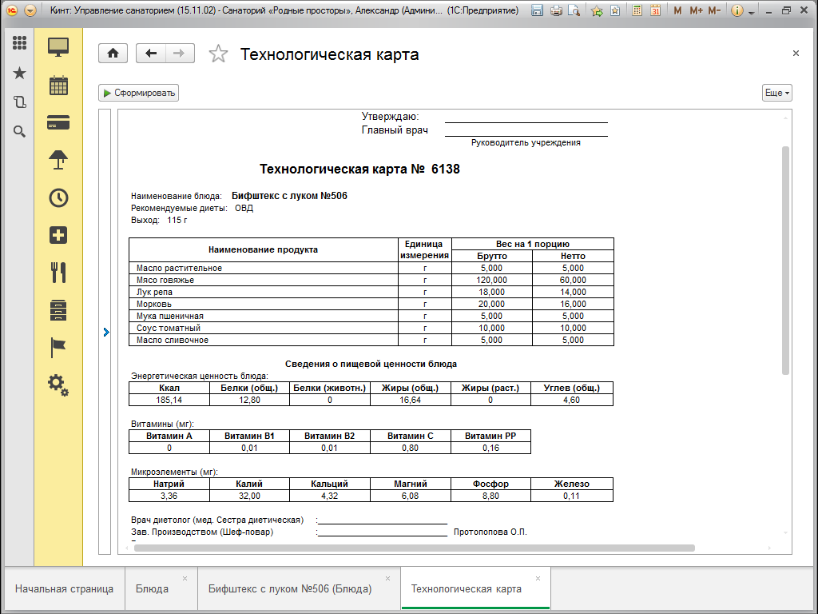The width and height of the screenshot is (818, 614).
Task: Open the 1C main menu dropdown
Action: pos(30,10)
